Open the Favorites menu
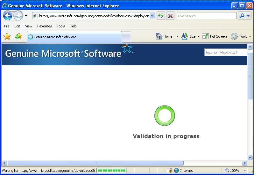 [x=44, y=26]
